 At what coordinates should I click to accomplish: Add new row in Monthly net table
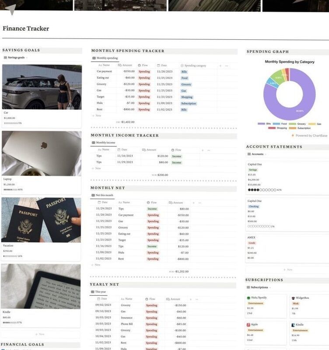pos(96,265)
